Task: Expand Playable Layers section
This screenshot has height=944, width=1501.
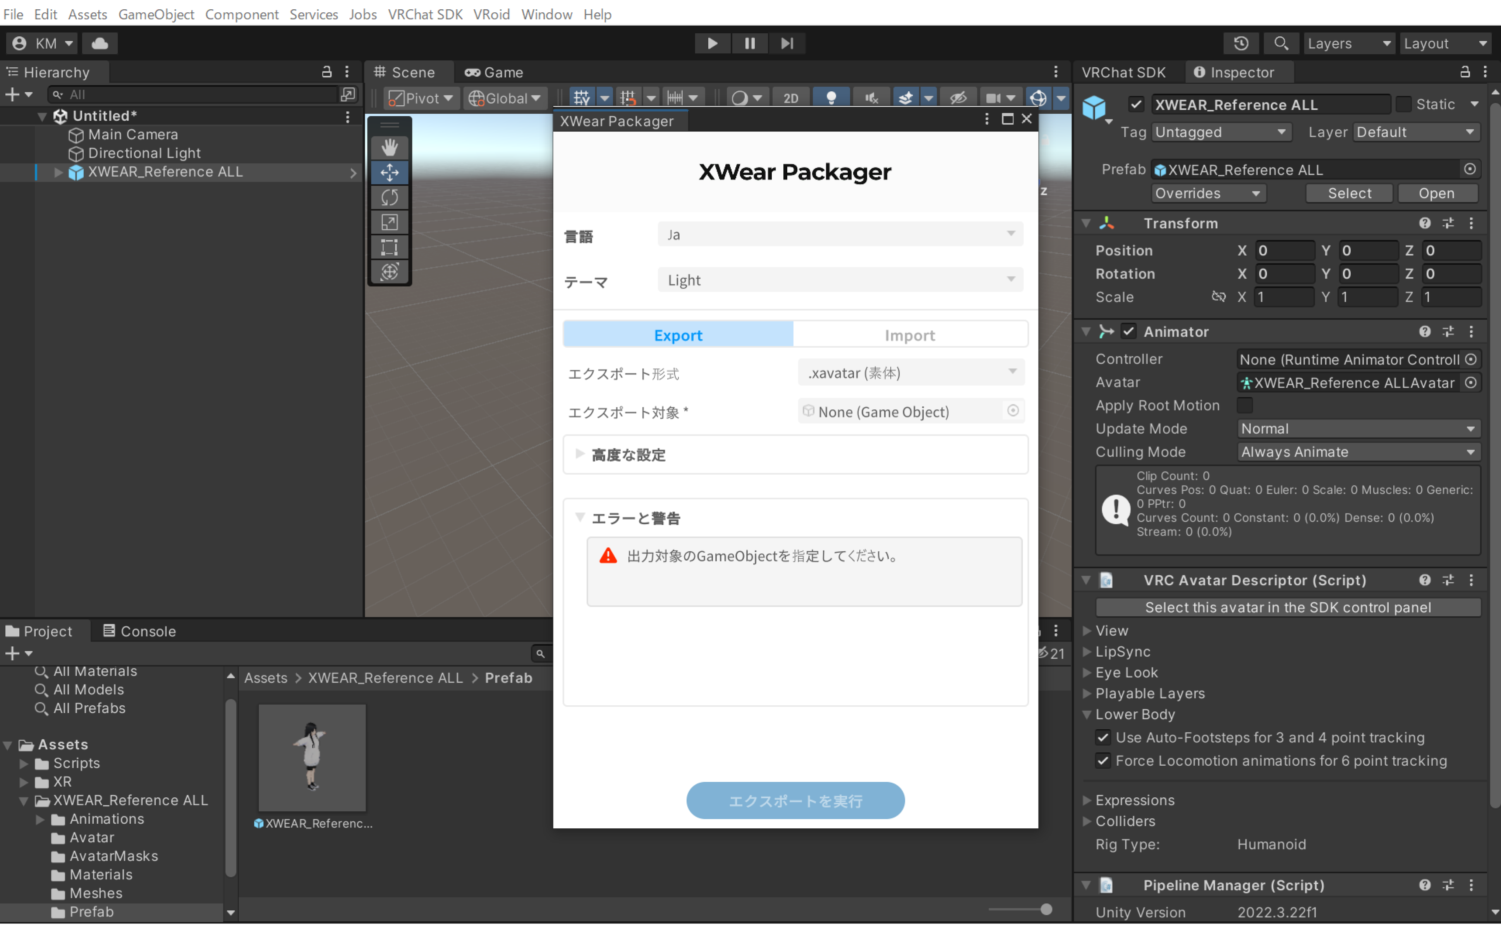Action: [1087, 693]
